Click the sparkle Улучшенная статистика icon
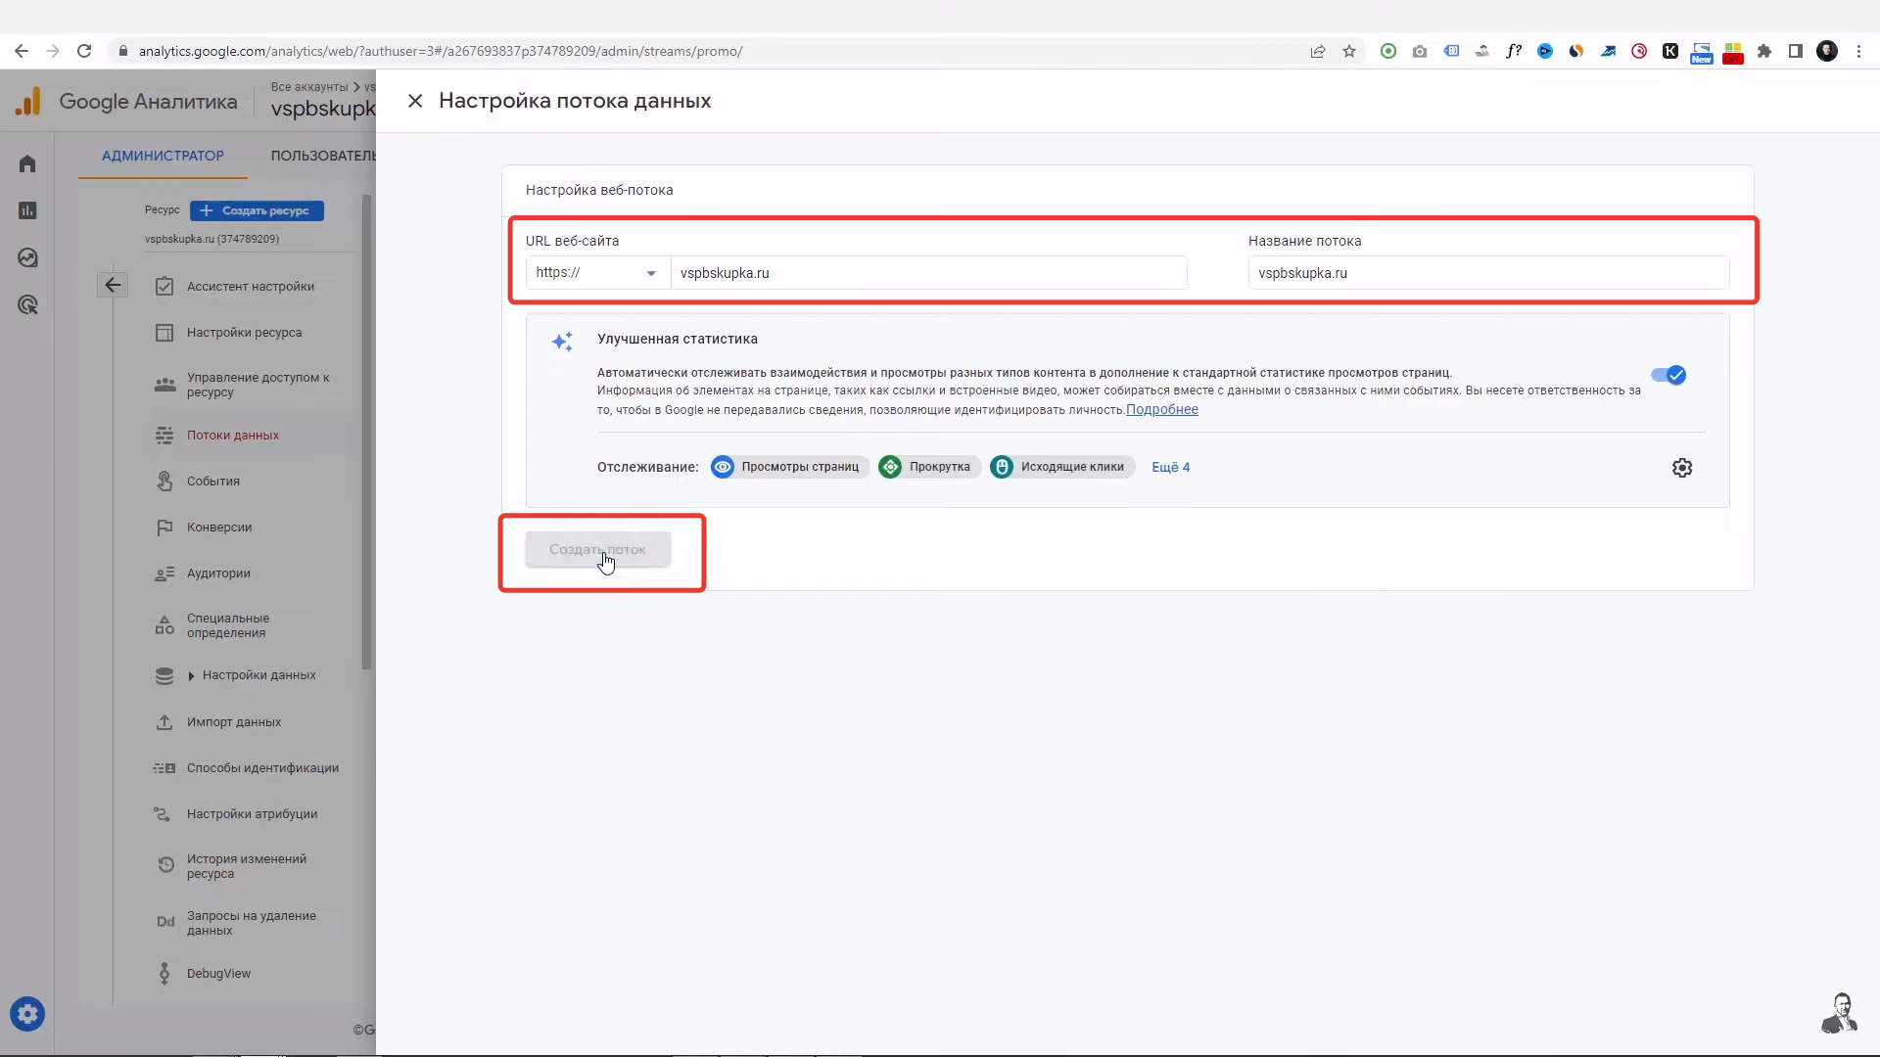 pyautogui.click(x=562, y=342)
